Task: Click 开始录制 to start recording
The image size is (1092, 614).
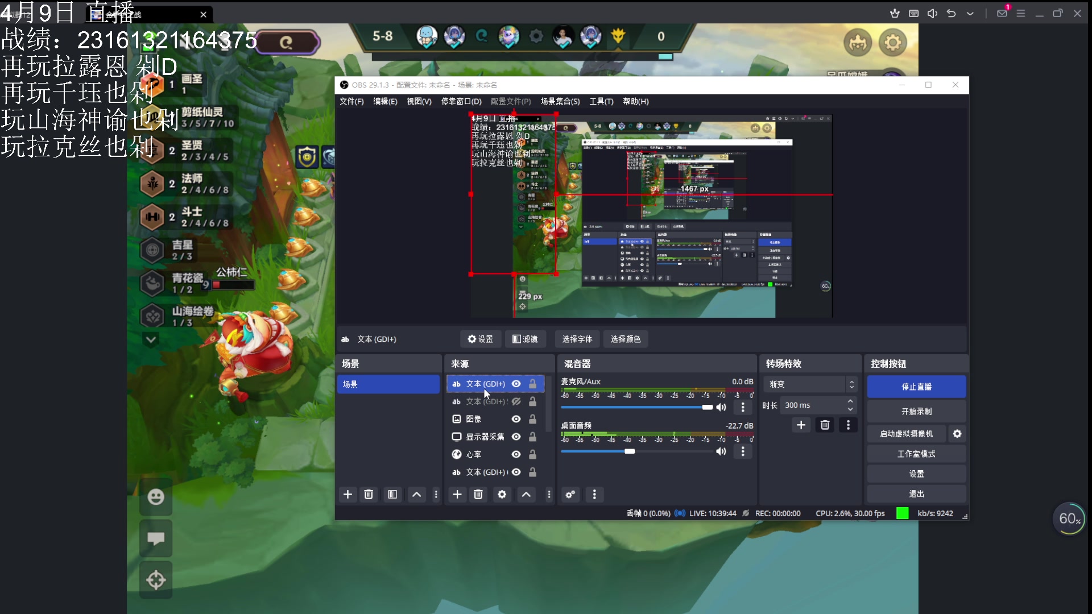Action: pos(916,411)
